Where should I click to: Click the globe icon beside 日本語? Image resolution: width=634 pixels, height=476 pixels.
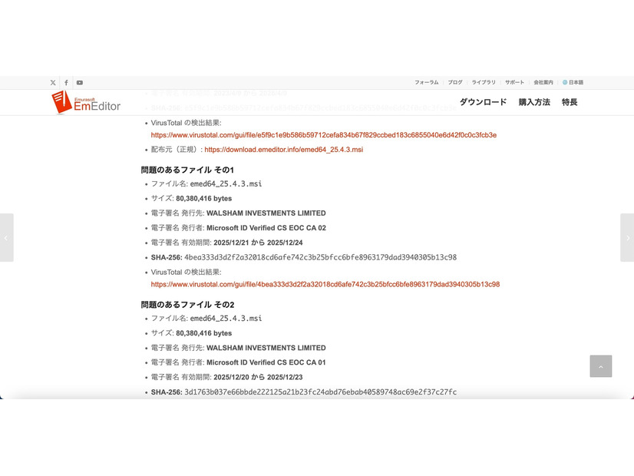point(563,82)
